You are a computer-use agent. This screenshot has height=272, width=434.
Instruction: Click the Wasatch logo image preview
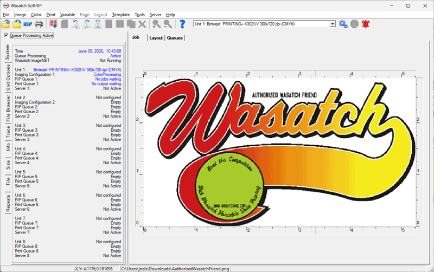(x=279, y=152)
